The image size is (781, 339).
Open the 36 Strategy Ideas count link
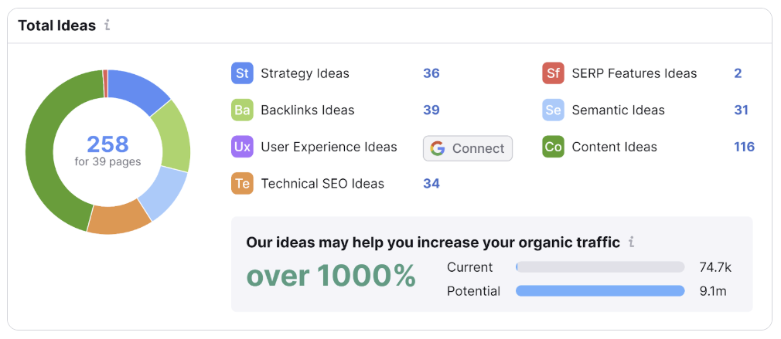click(431, 73)
